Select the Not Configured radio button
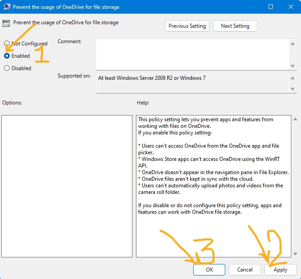 pyautogui.click(x=7, y=44)
